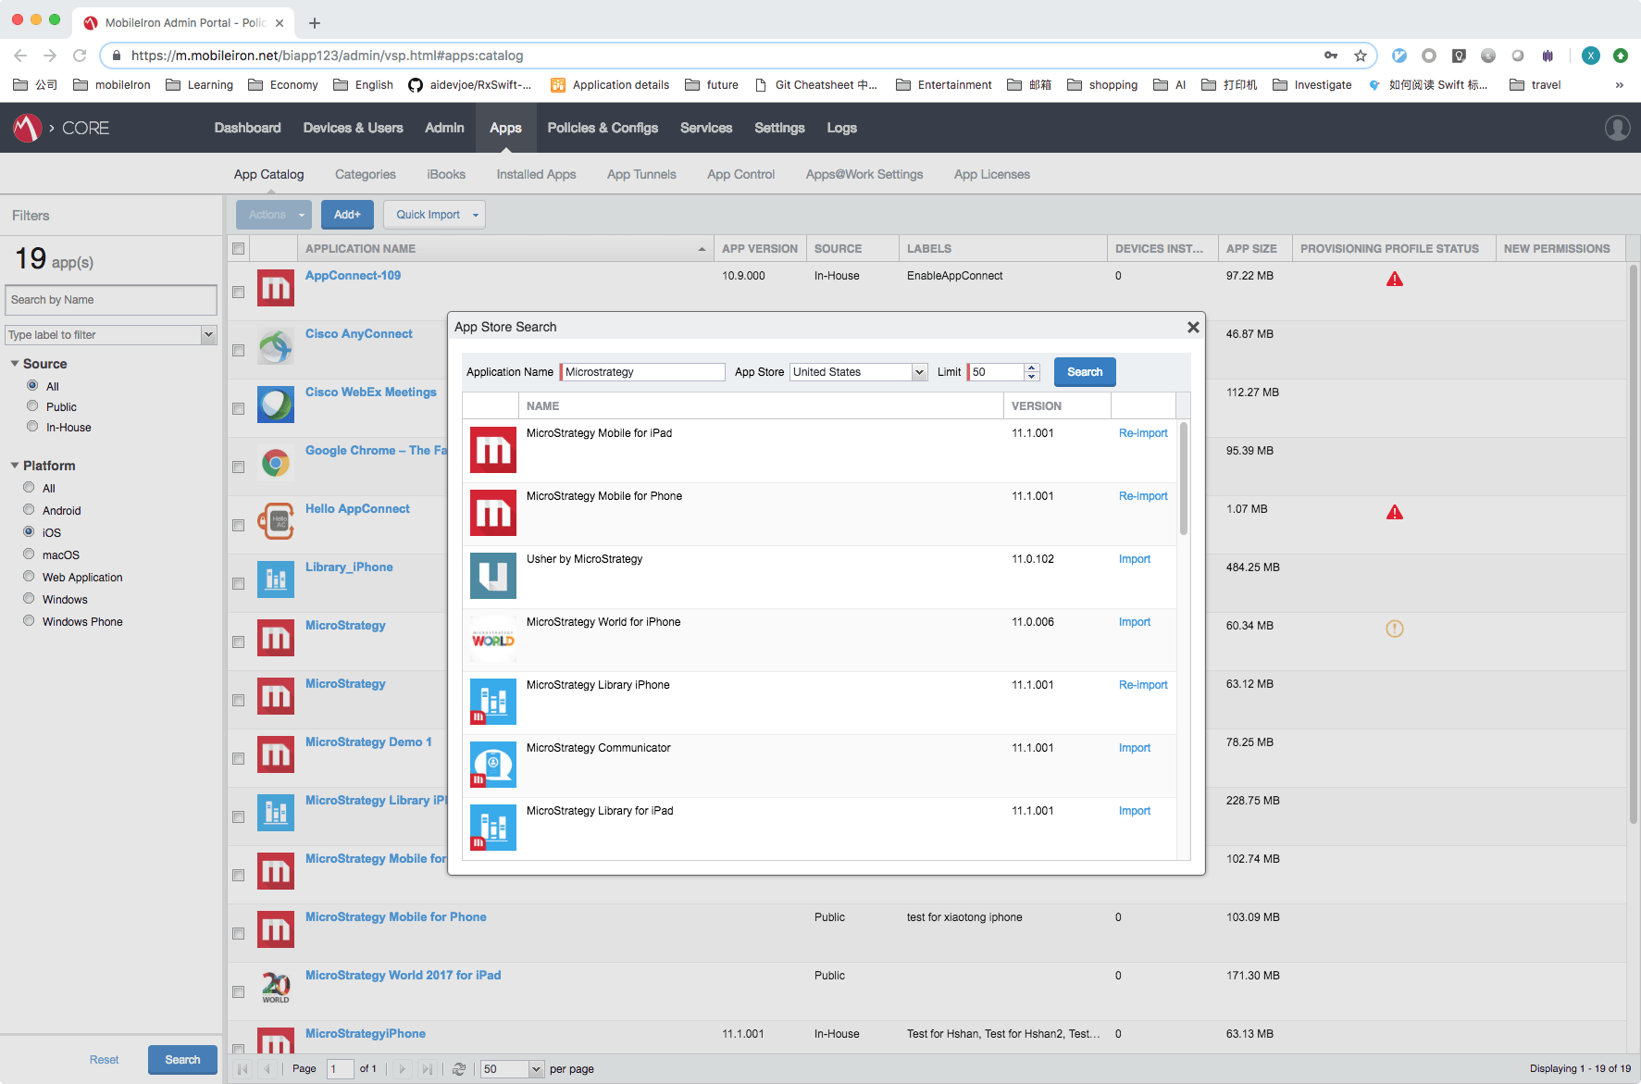Select the Web Application platform option
The height and width of the screenshot is (1084, 1641).
coord(29,576)
